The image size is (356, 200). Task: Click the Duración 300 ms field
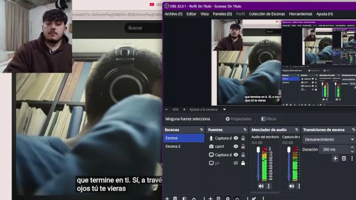[334, 149]
